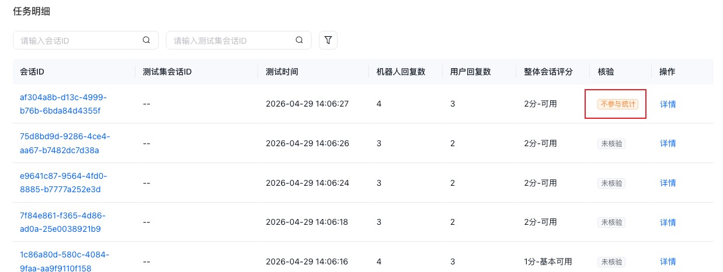Click robot reply count 4 in row af304a8b
The image size is (723, 272).
379,104
